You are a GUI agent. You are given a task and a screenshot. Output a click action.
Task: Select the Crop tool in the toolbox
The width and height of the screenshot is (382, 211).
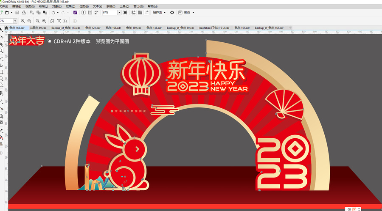pyautogui.click(x=1, y=44)
